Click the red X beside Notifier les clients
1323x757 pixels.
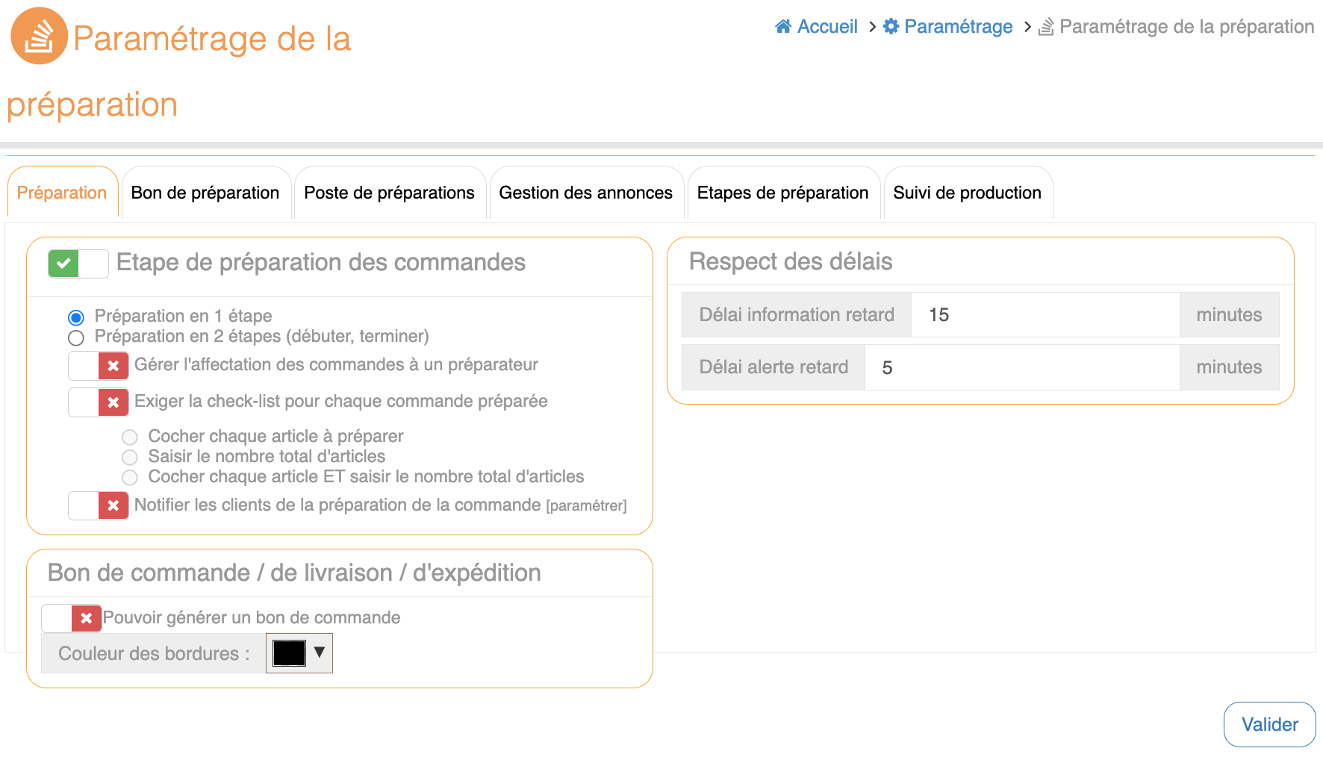113,505
